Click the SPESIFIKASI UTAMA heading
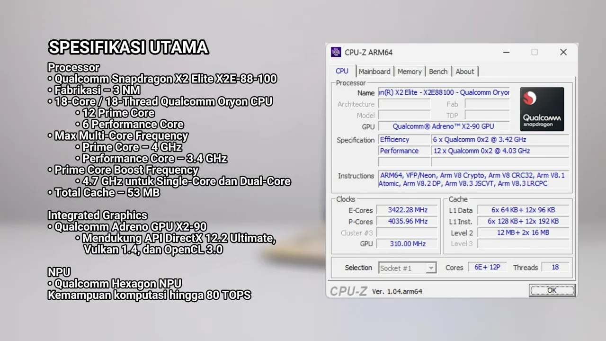This screenshot has width=606, height=341. pos(128,47)
